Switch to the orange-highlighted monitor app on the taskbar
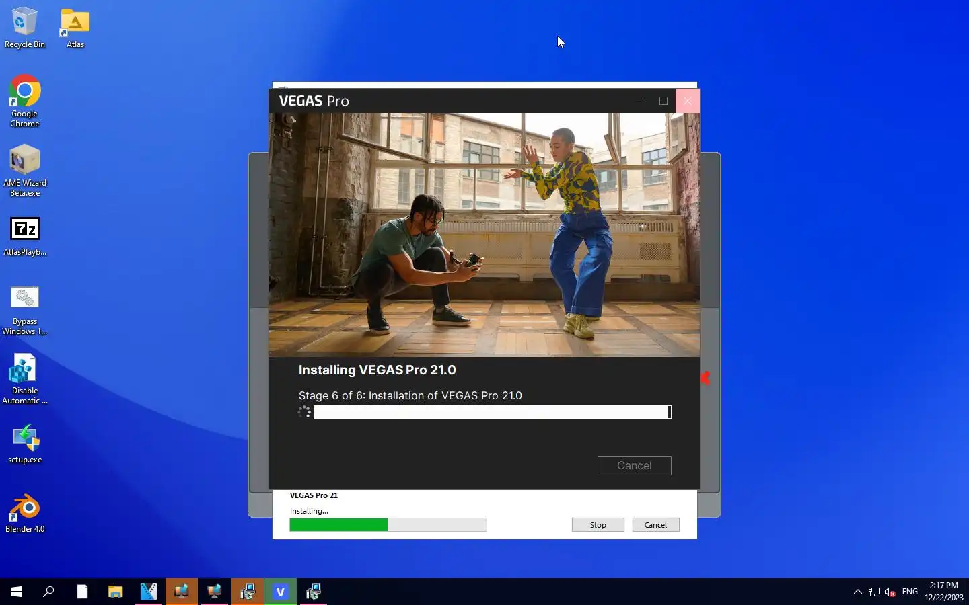This screenshot has width=969, height=605. click(x=181, y=592)
